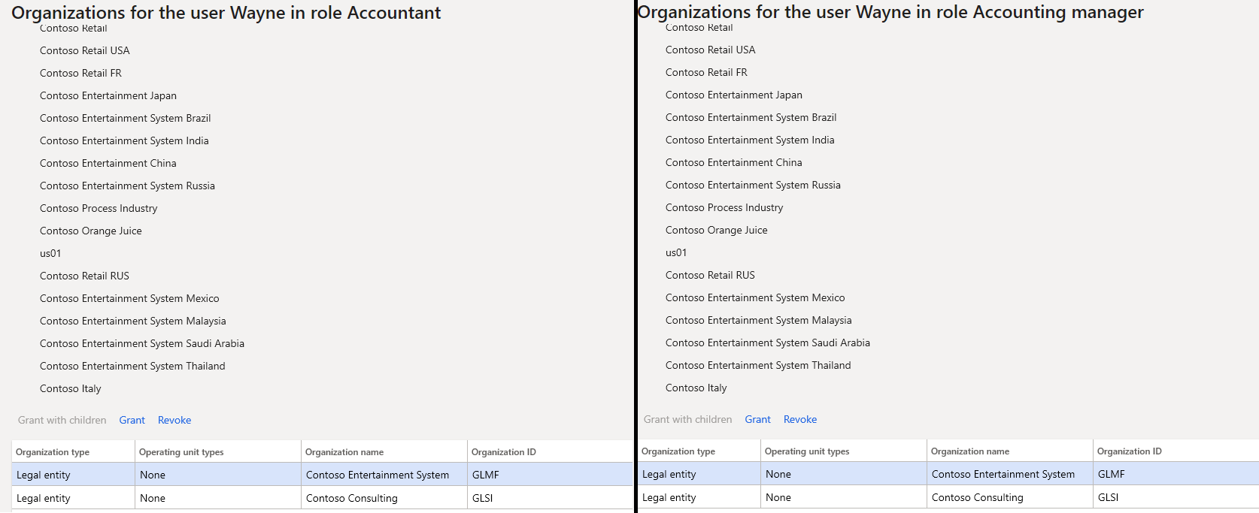Select Contoso Process Industry in Accountant list
This screenshot has width=1259, height=513.
coord(99,208)
